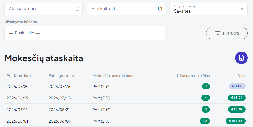The image size is (253, 127).
Task: Apply filters with the Filtruoti button
Action: 227,33
